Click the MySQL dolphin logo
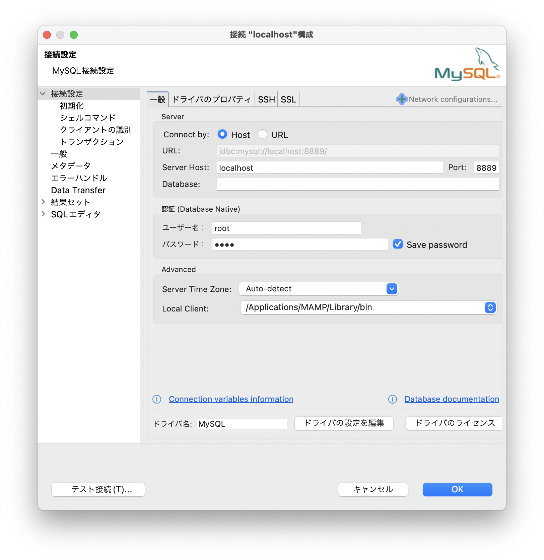 467,65
